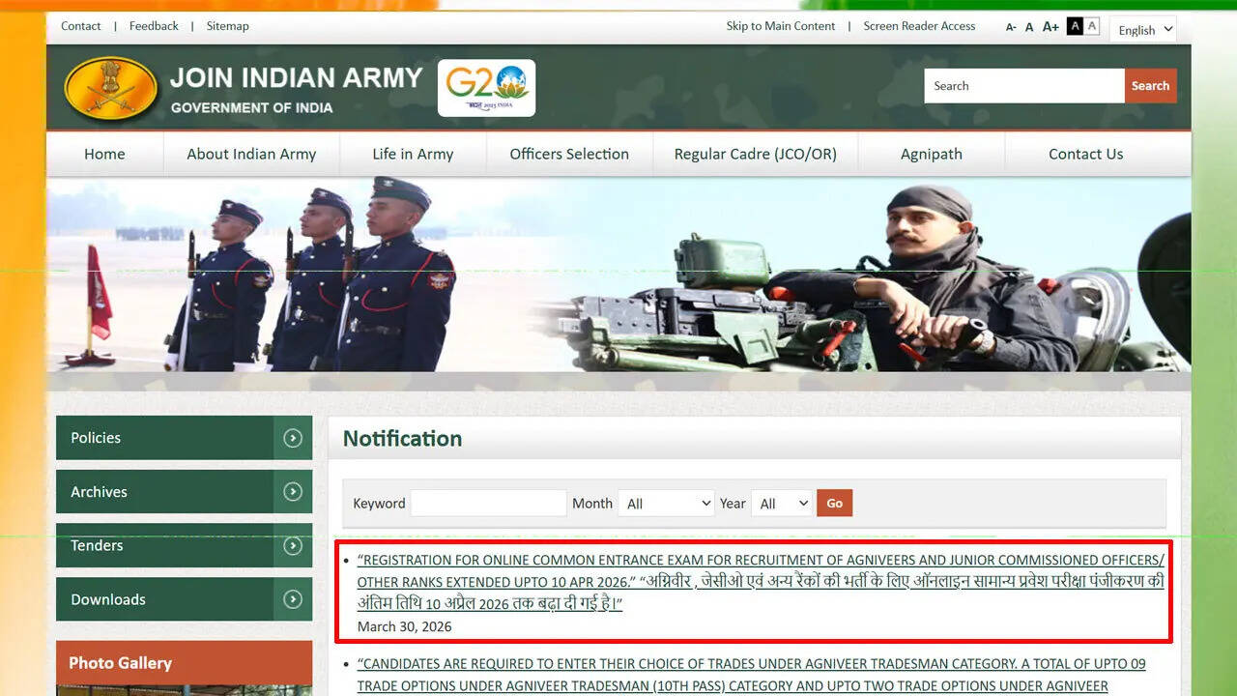
Task: Click the Skip to Main Content link
Action: click(781, 26)
